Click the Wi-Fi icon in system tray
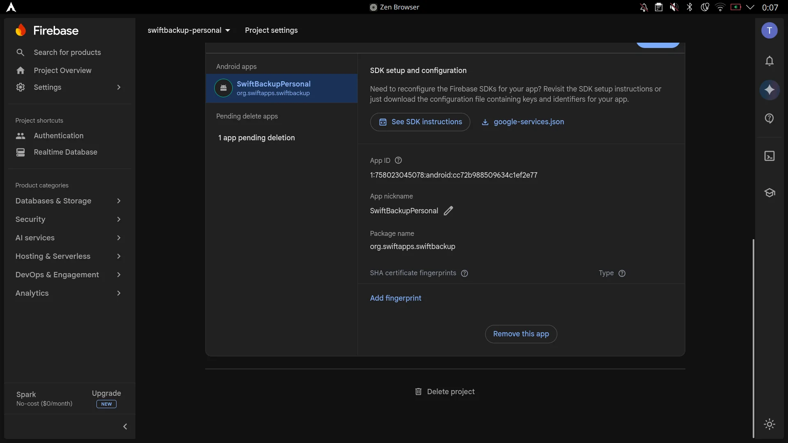 pyautogui.click(x=720, y=7)
